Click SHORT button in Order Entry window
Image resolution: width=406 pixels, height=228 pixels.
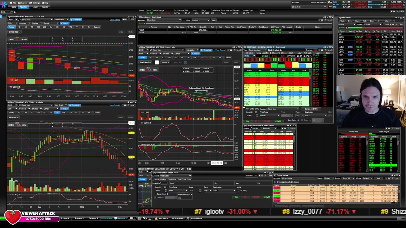click(256, 197)
